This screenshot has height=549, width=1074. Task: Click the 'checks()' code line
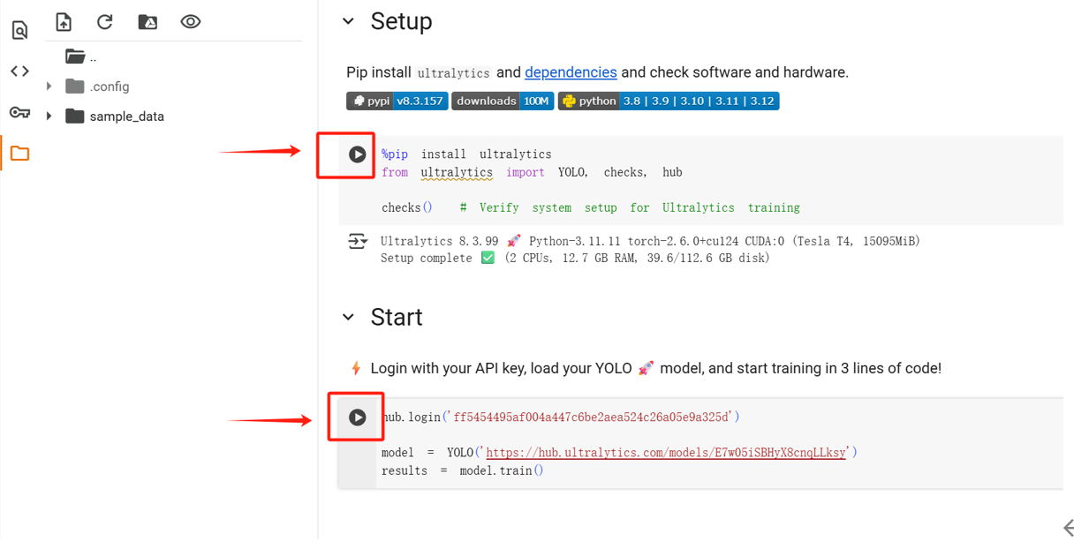(407, 207)
